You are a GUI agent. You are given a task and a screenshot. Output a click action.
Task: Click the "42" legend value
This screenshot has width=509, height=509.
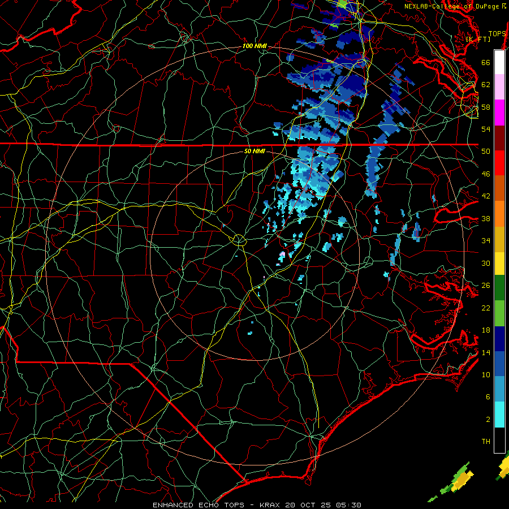486,196
